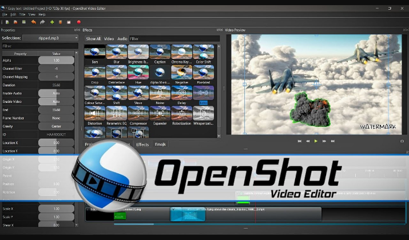This screenshot has height=240, width=409.
Task: Filter effects by Audio
Action: click(122, 38)
